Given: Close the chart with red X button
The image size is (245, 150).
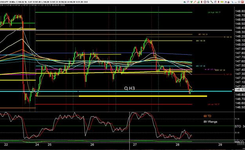Looking at the screenshot, I should (243, 2).
